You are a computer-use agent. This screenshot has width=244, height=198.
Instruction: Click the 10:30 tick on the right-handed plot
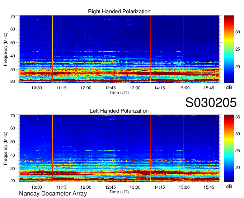click(37, 88)
